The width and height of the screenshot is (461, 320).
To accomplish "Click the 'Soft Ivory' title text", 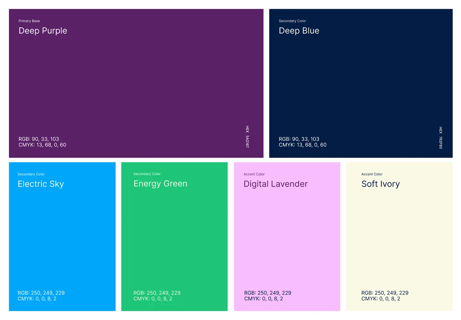I will pos(381,184).
